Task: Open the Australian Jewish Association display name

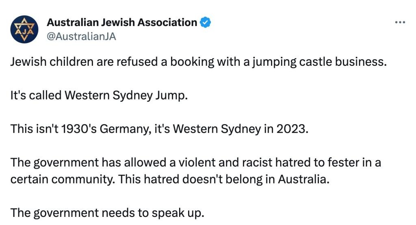Action: point(122,22)
